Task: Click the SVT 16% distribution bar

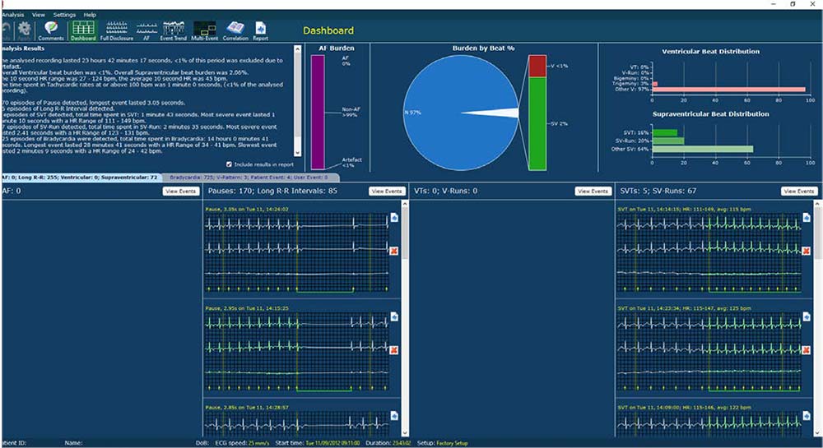Action: (x=665, y=132)
